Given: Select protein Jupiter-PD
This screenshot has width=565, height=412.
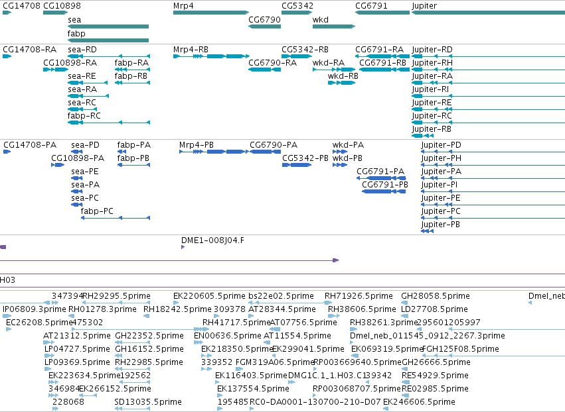Looking at the screenshot, I should (493, 152).
